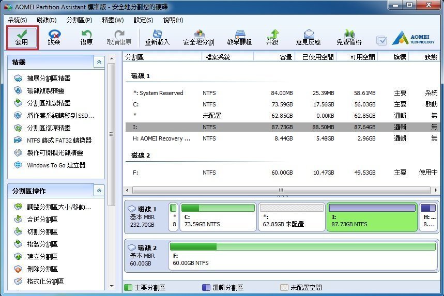Toggle the checkbox icon beside AOMEI logo
Image resolution: width=444 pixels, height=296 pixels.
(381, 40)
